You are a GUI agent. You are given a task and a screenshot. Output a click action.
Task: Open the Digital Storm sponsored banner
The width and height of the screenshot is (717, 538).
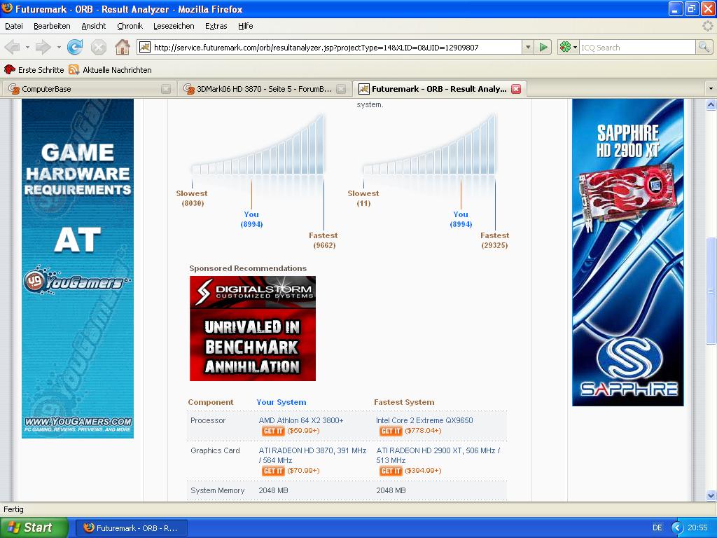click(x=252, y=329)
